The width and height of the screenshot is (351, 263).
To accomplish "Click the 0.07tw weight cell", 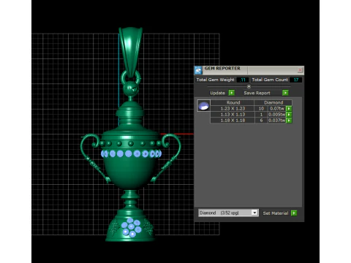I will pos(277,109).
